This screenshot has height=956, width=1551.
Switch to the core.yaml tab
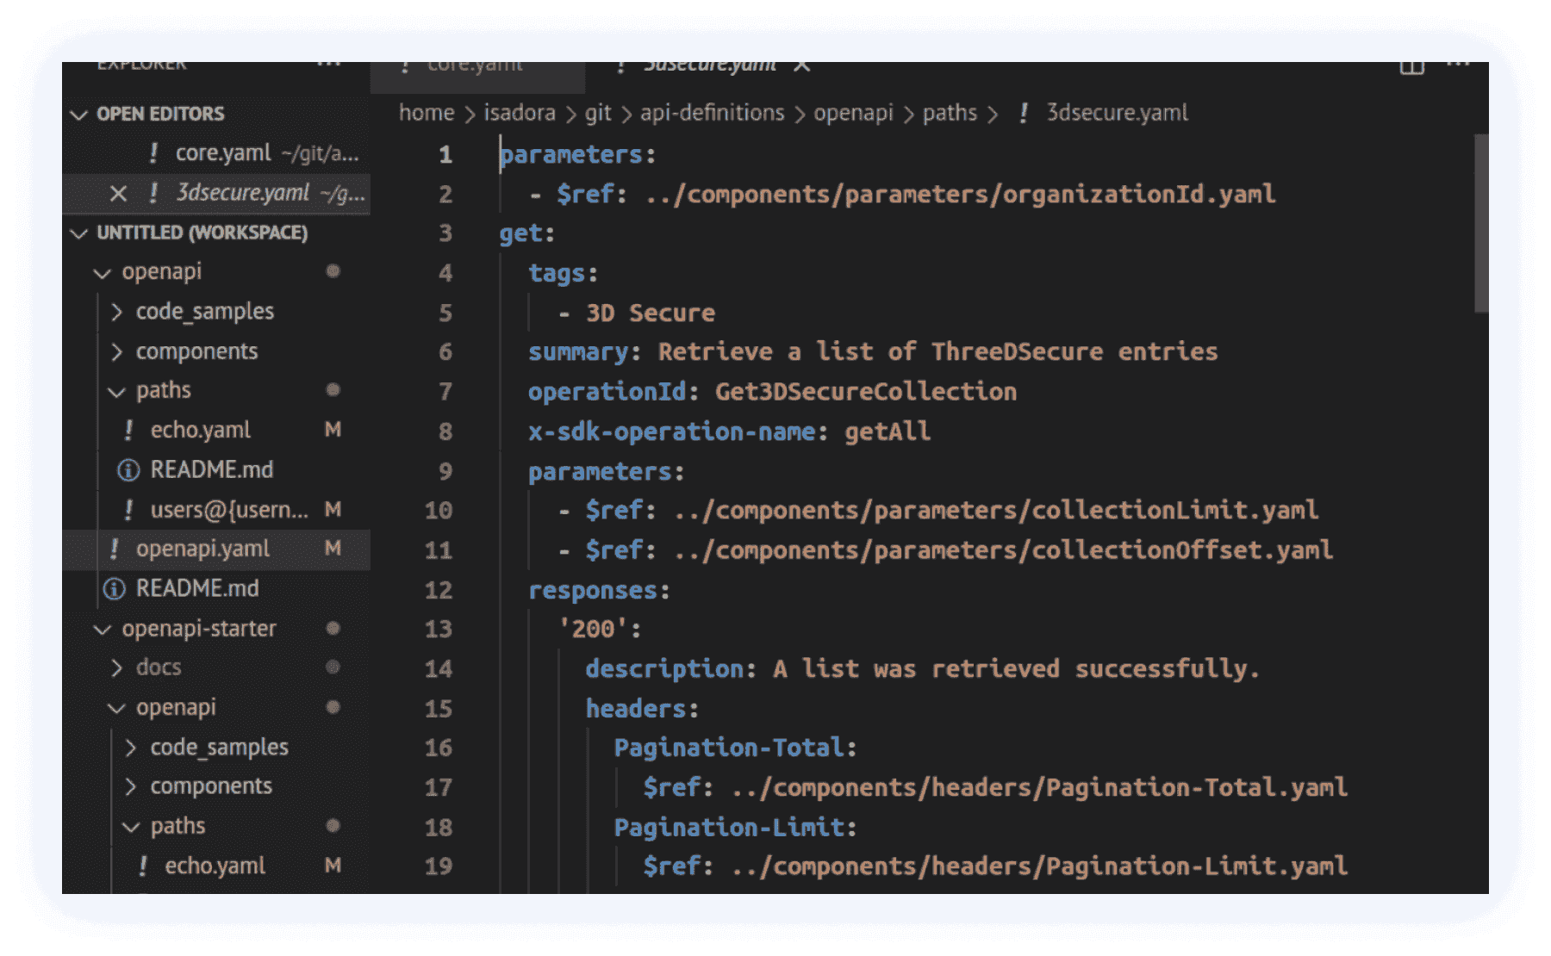pos(475,66)
